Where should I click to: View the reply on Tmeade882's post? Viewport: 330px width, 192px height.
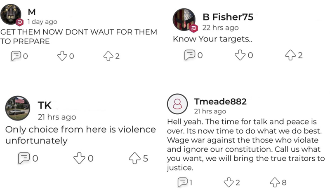183,182
